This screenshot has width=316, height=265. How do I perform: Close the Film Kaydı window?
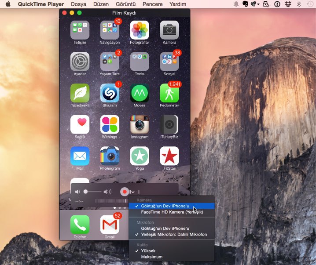coord(64,13)
